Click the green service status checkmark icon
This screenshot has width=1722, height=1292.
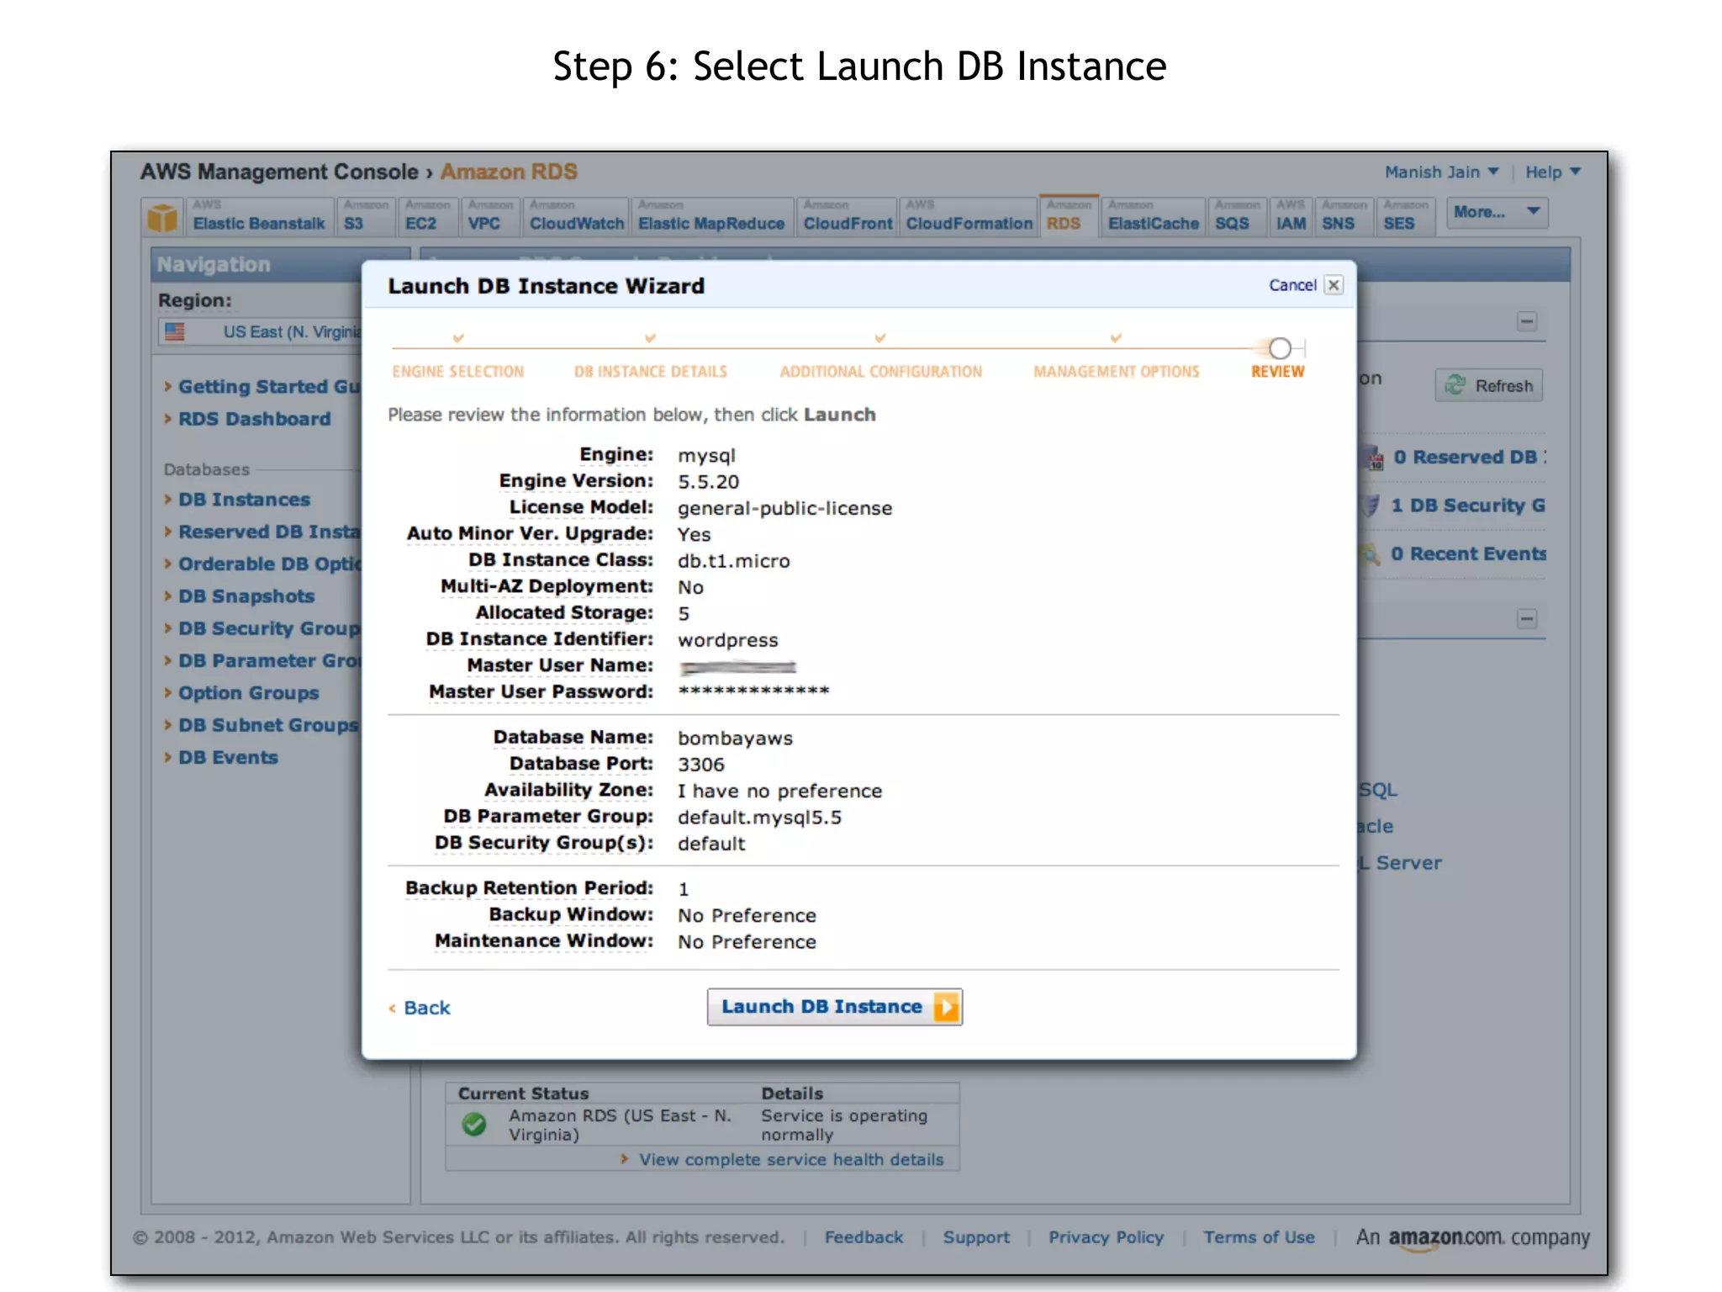tap(474, 1125)
